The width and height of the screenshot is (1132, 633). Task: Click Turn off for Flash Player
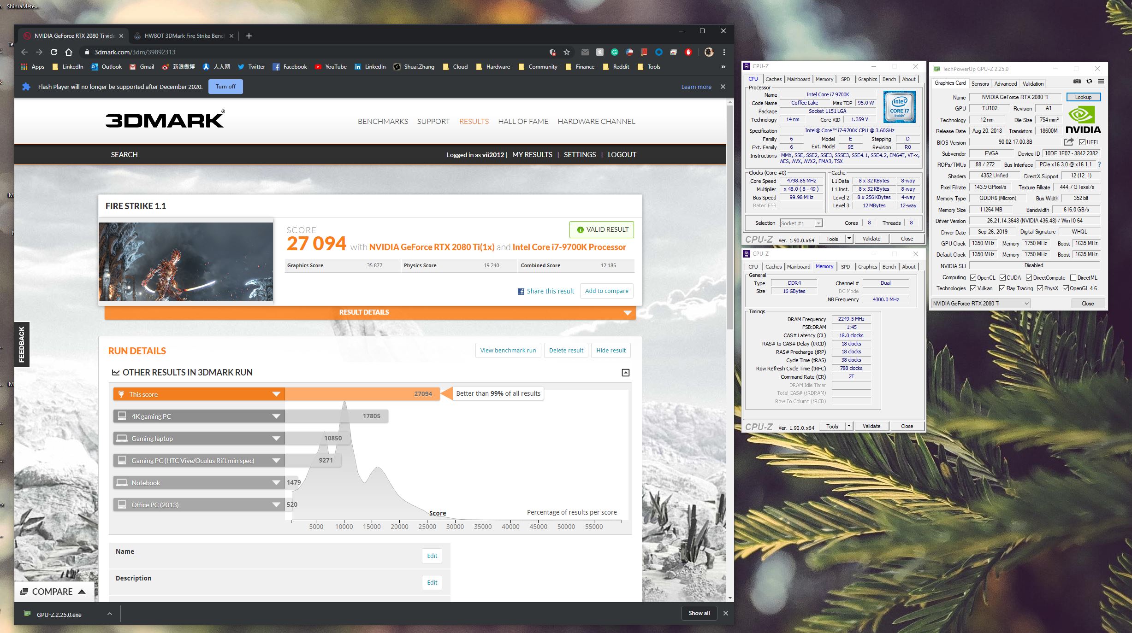(225, 87)
